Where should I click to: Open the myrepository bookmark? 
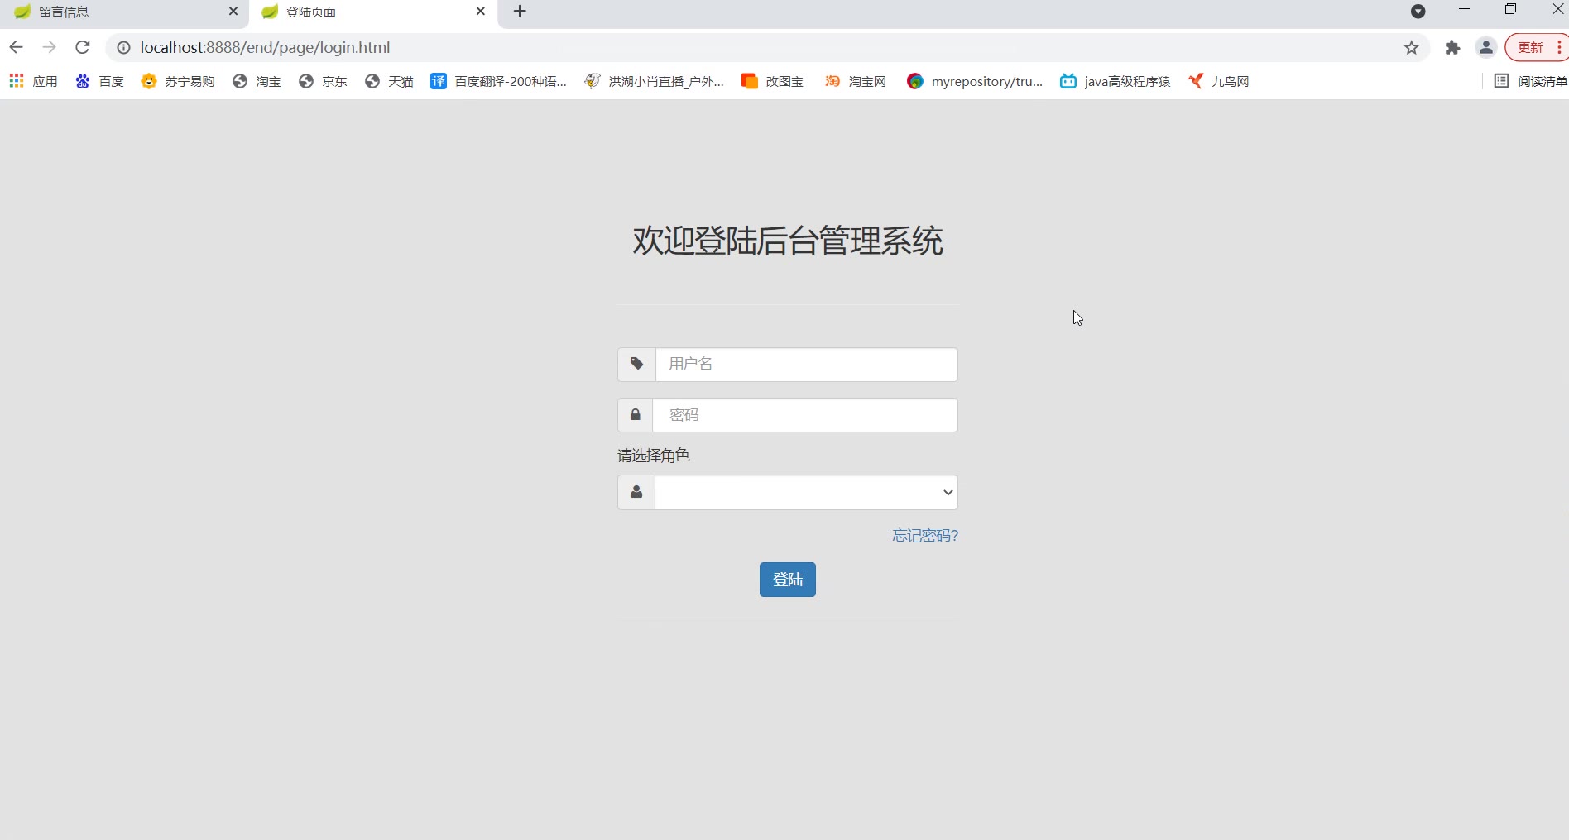[x=974, y=81]
